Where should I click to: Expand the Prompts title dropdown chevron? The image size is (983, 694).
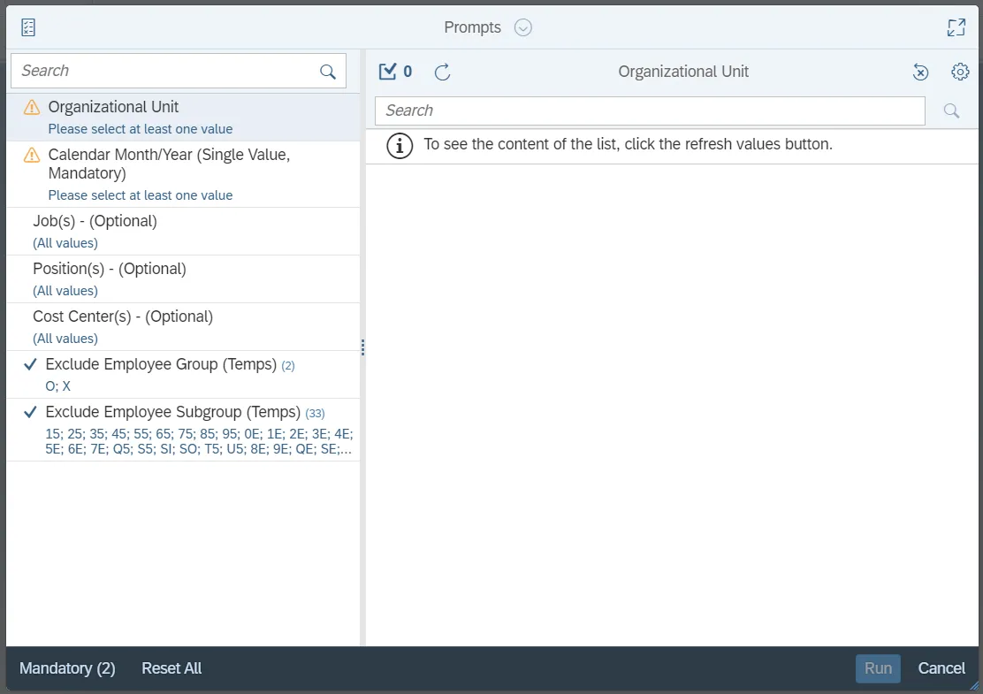523,27
